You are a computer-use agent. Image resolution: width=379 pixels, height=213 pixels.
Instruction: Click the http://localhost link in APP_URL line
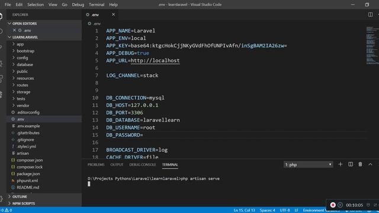click(155, 60)
